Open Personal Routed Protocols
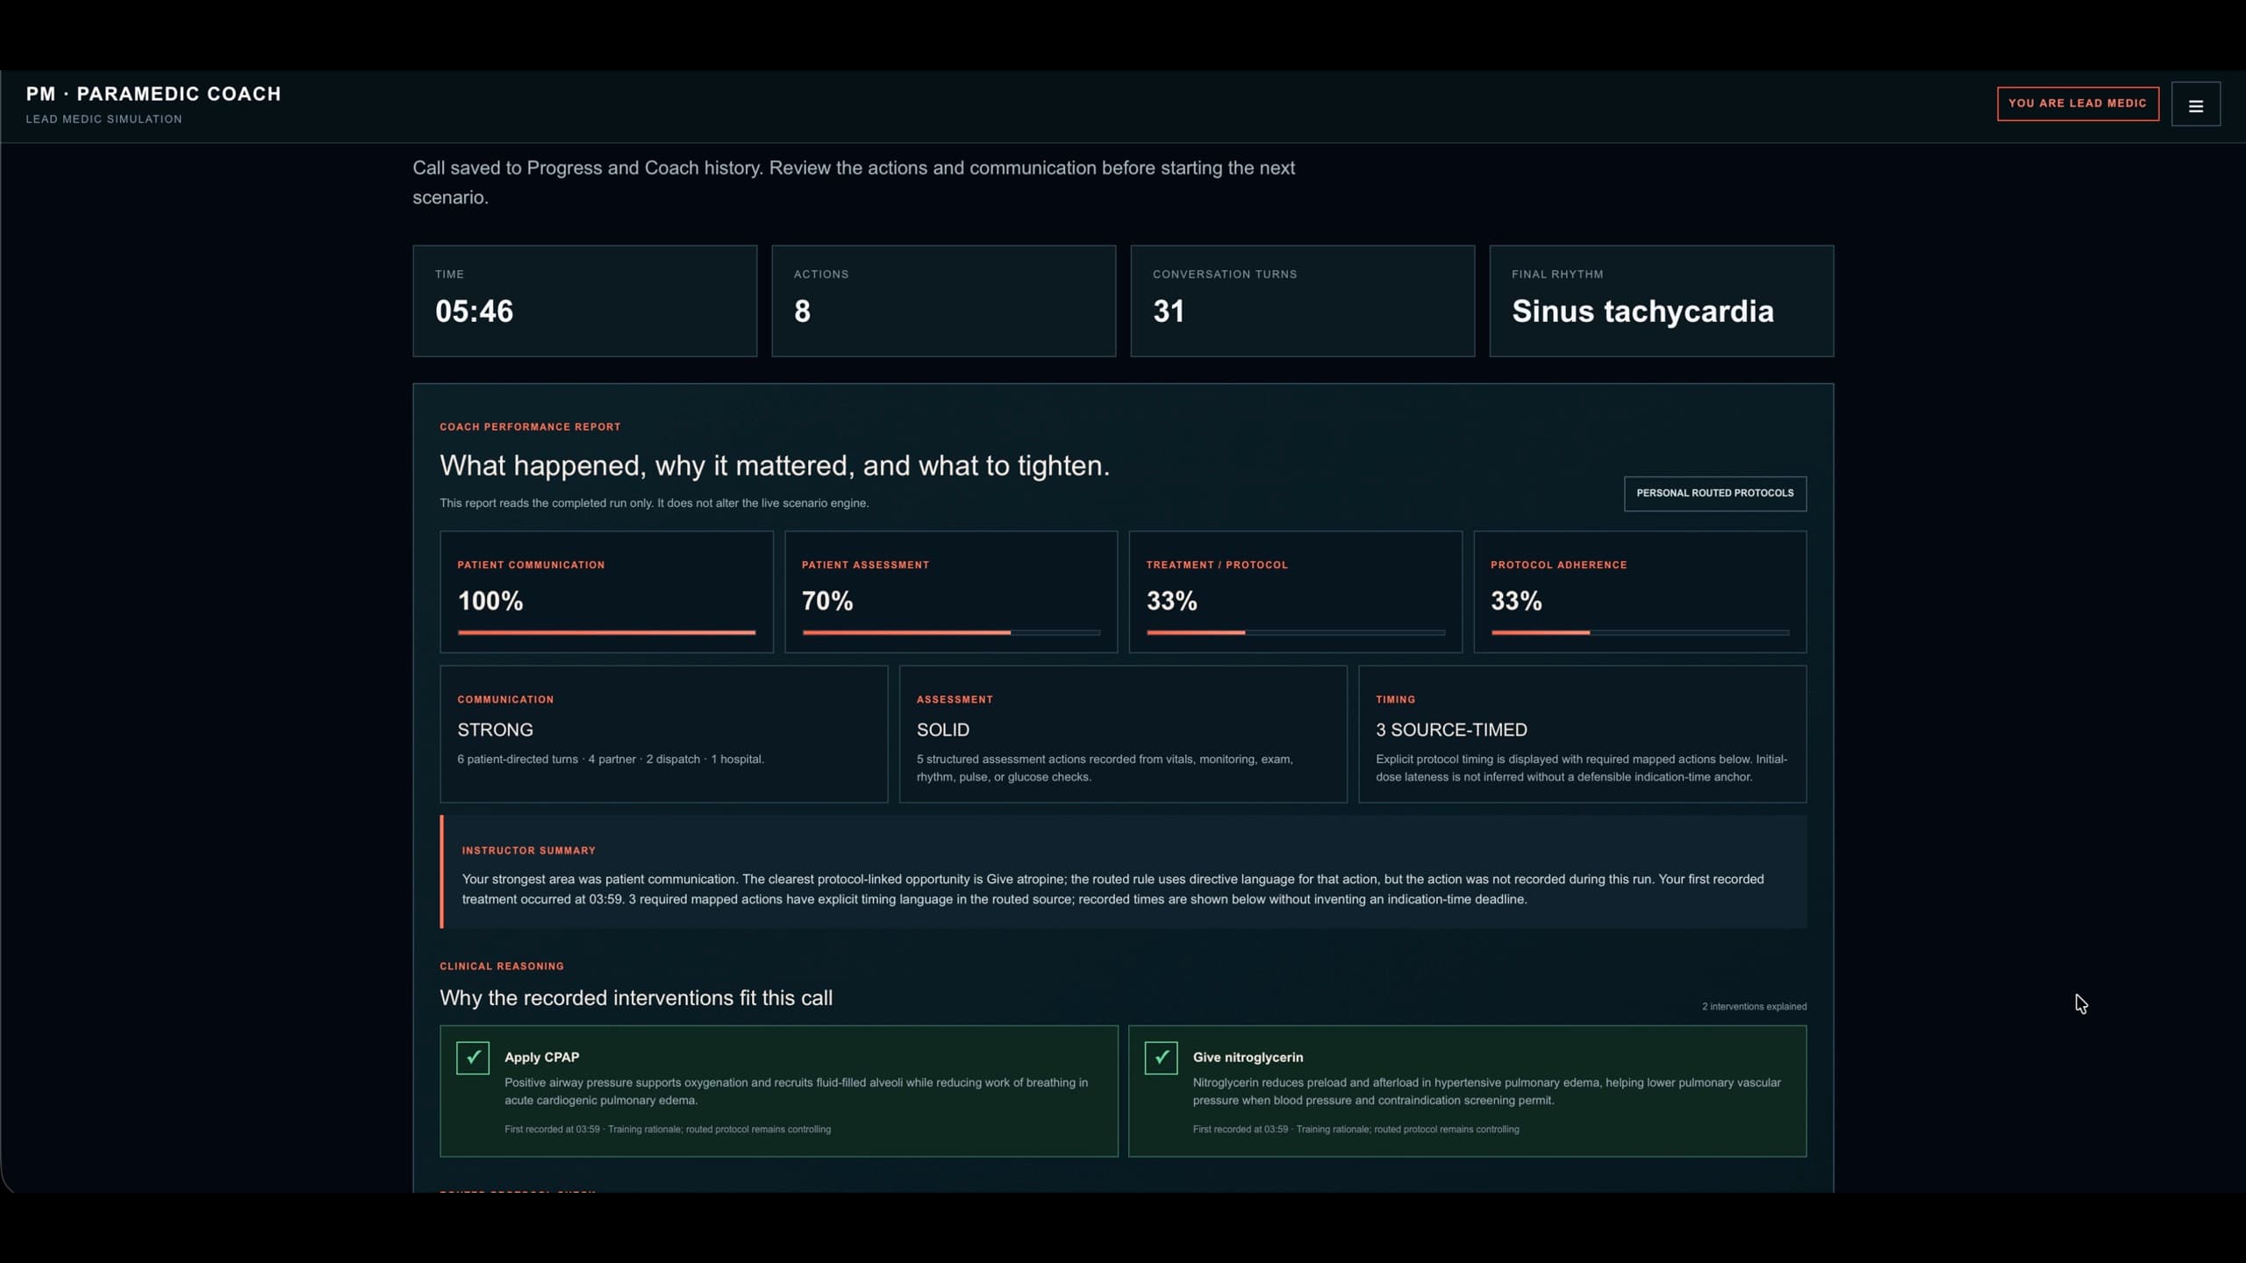This screenshot has height=1263, width=2246. coord(1714,493)
